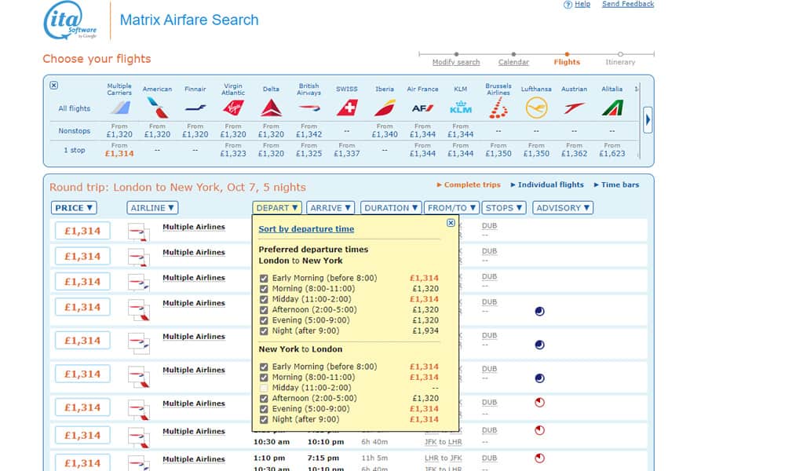Open the DURATION filter dropdown
This screenshot has height=471, width=785.
pyautogui.click(x=390, y=208)
